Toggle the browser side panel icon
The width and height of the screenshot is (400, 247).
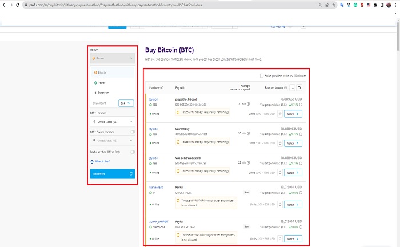pos(382,5)
